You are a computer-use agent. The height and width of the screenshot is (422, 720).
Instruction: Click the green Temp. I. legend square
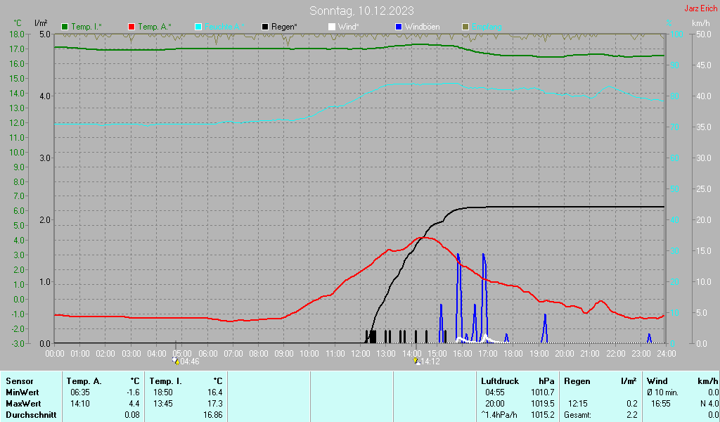(65, 27)
